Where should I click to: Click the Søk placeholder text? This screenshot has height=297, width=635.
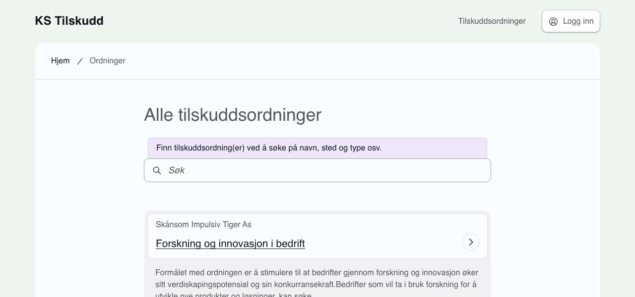coord(176,170)
